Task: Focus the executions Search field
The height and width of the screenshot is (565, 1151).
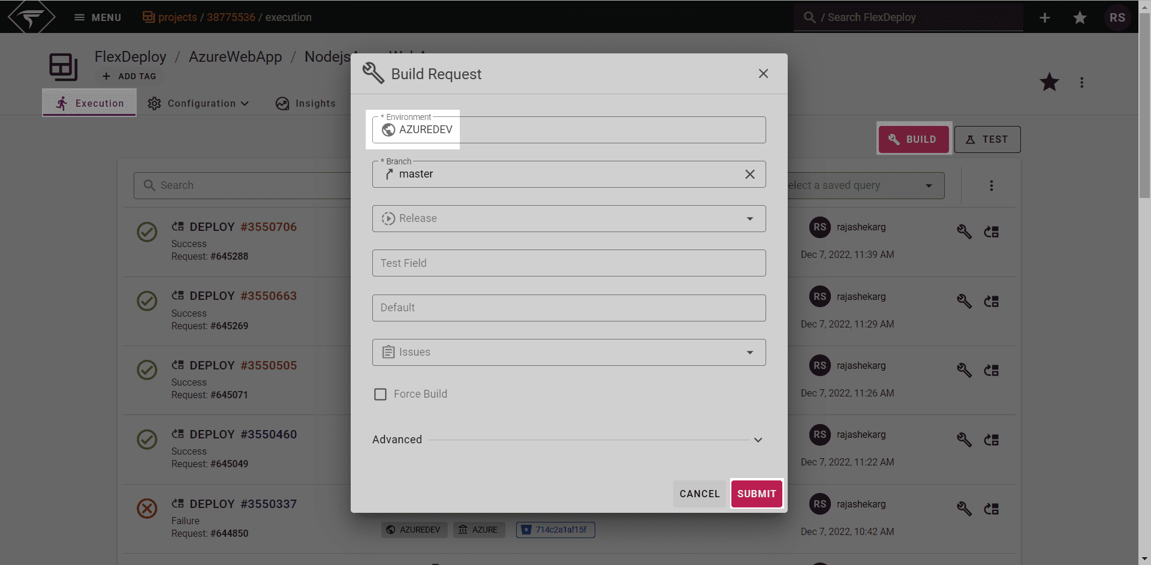Action: (x=242, y=185)
